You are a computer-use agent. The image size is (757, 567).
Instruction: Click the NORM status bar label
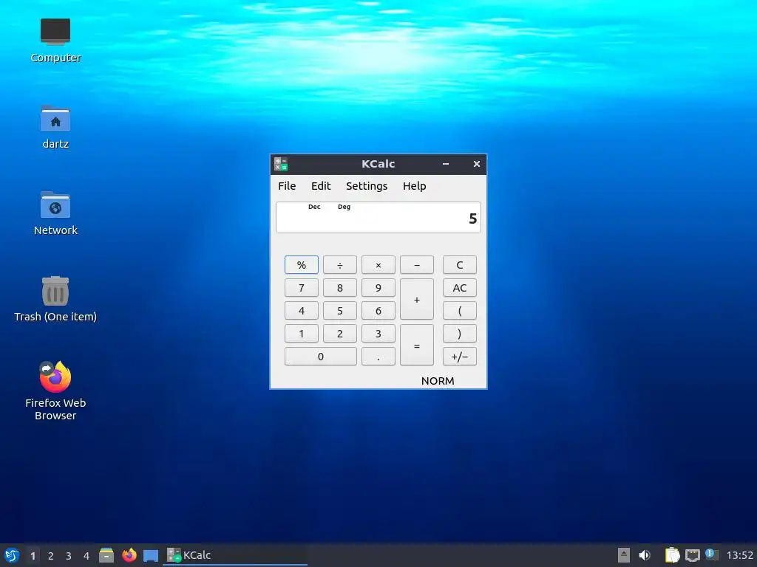(x=438, y=381)
